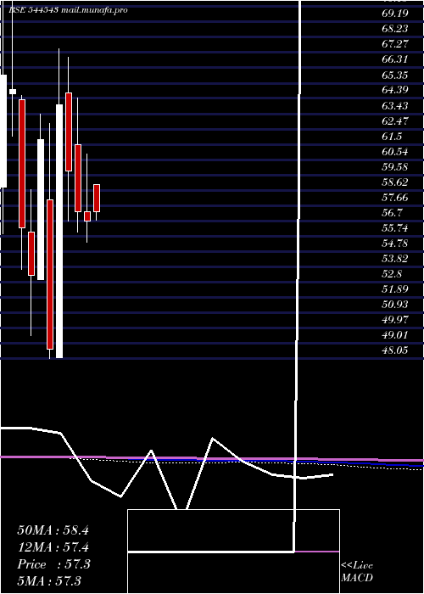The height and width of the screenshot is (594, 424).
Task: Click the 60.54 price axis label
Action: tap(394, 152)
